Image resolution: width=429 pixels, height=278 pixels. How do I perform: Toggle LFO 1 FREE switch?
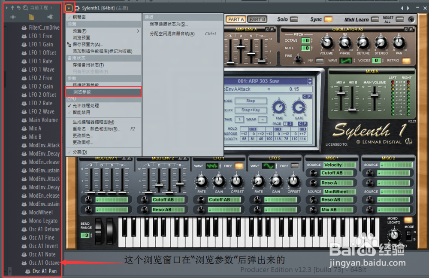(239, 166)
